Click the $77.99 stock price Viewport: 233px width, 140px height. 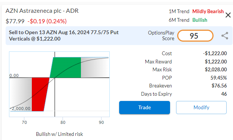coord(15,21)
